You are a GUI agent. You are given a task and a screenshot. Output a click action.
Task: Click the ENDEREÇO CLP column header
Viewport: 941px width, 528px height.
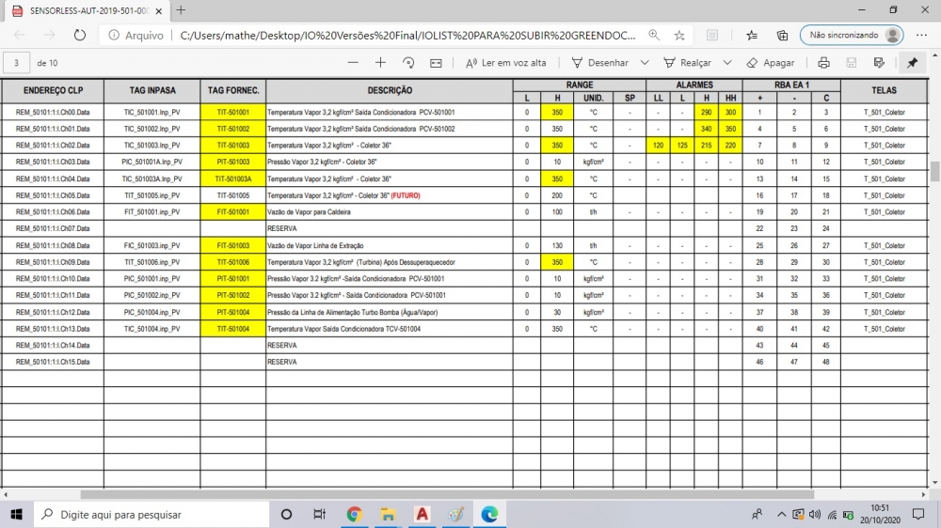(x=53, y=90)
